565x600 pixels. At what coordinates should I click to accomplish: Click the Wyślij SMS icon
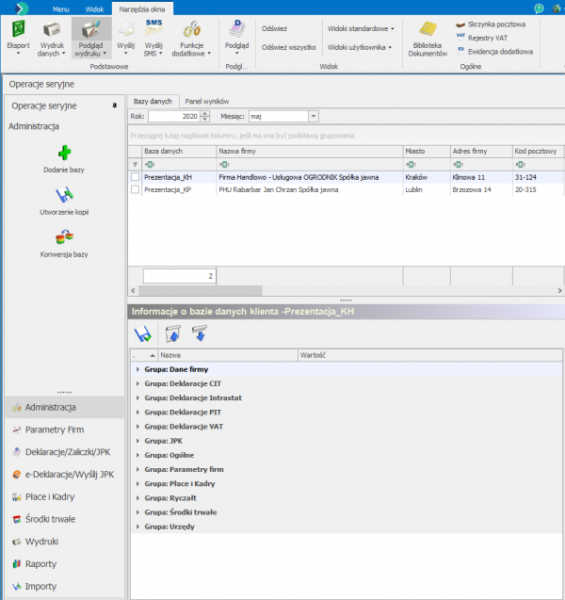pos(154,32)
